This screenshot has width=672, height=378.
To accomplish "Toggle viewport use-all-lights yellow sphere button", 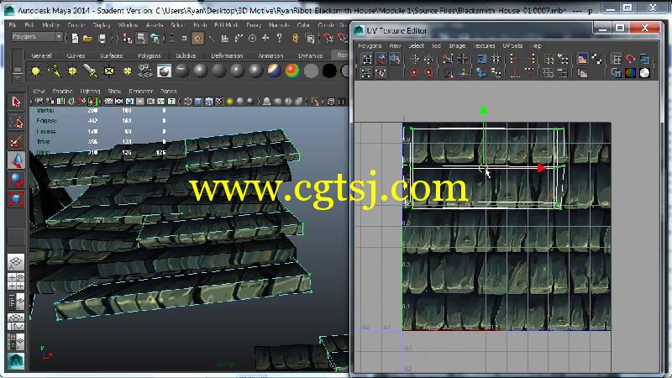I will point(230,102).
